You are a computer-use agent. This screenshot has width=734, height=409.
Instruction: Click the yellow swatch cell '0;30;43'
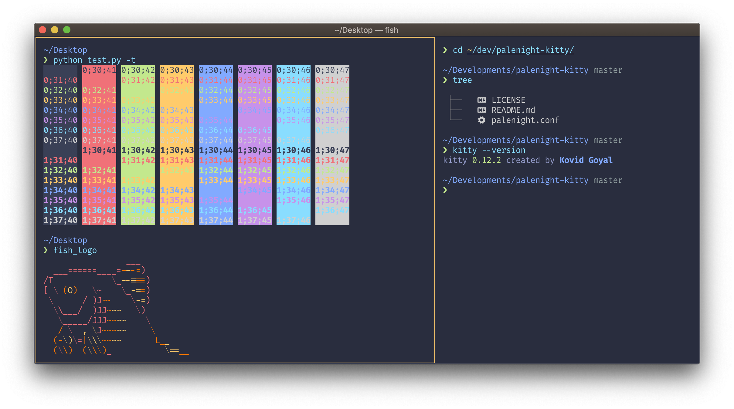(x=177, y=70)
